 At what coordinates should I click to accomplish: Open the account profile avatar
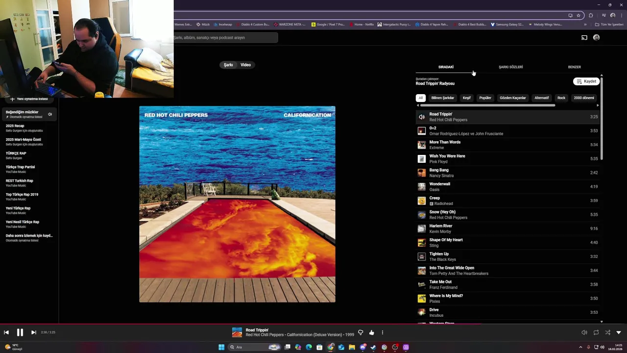(596, 37)
